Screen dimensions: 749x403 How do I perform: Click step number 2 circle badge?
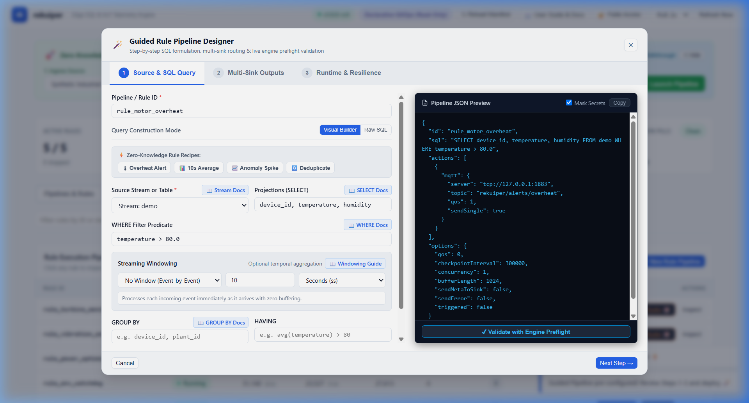[x=218, y=73]
